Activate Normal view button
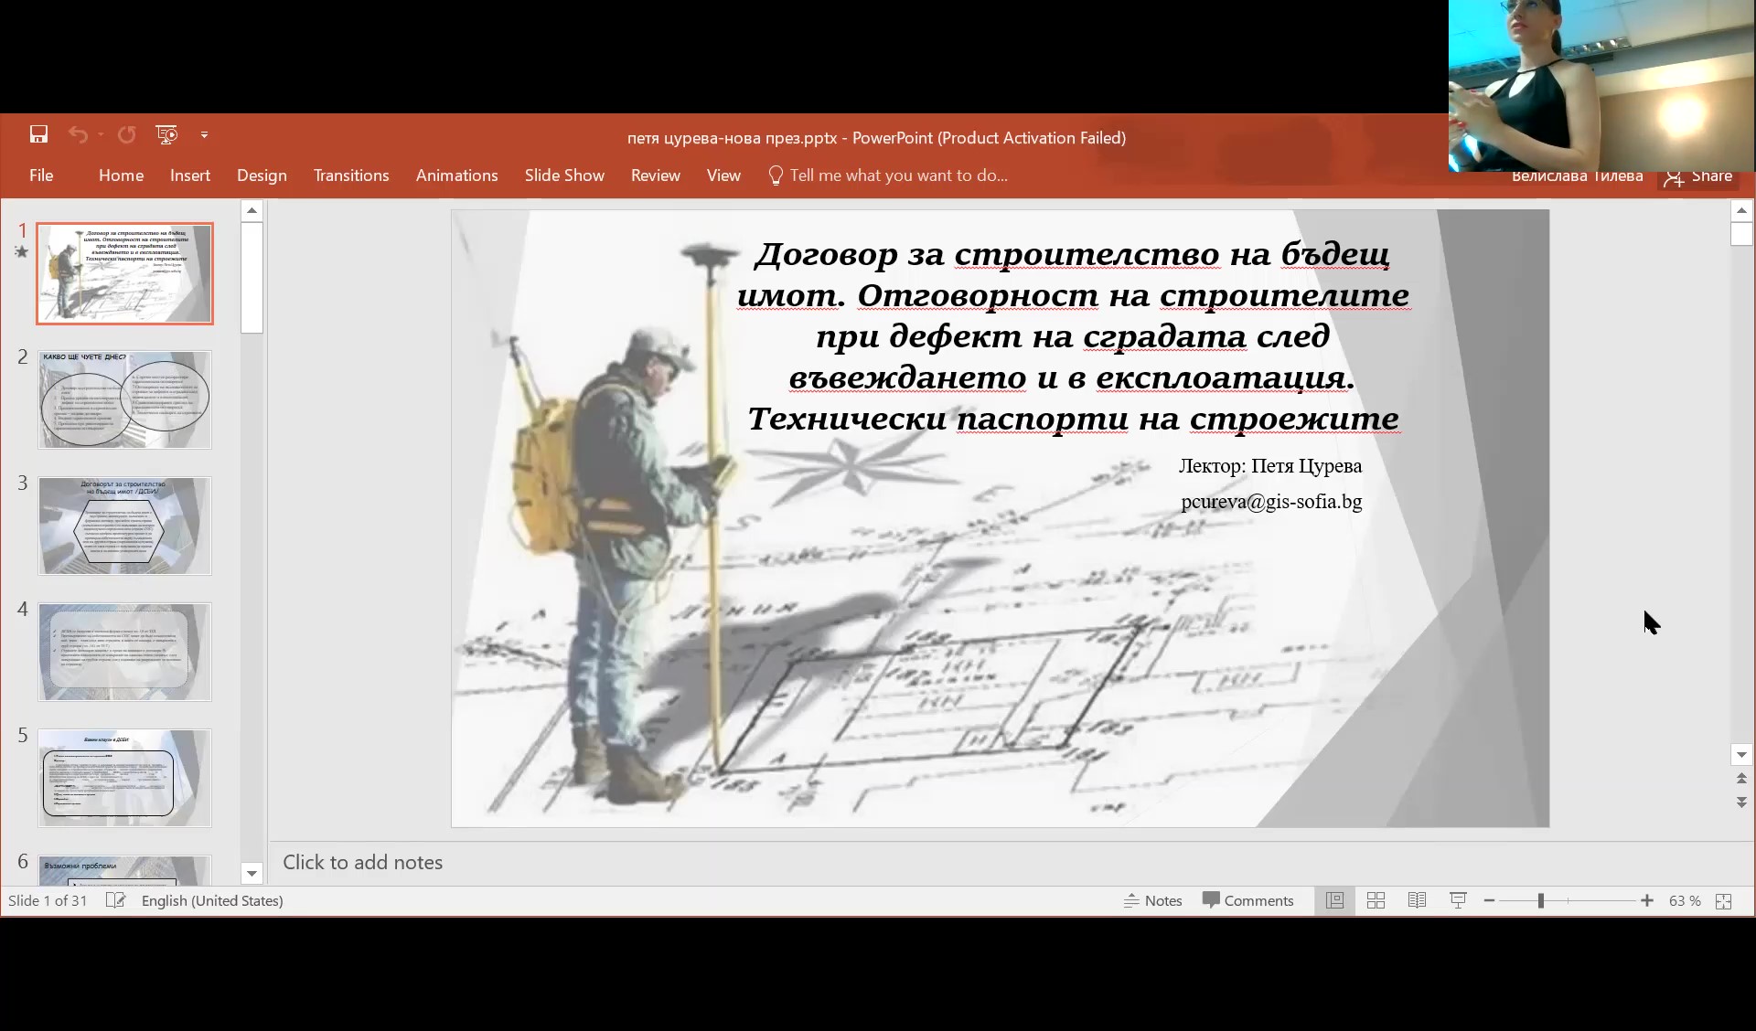Viewport: 1756px width, 1031px height. [1334, 901]
